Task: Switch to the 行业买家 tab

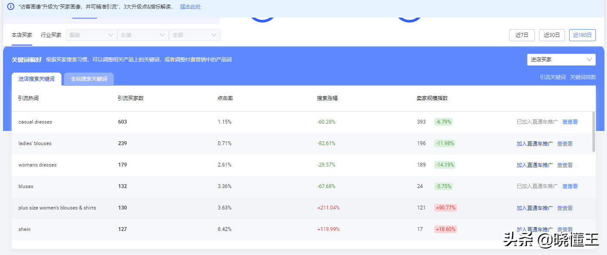Action: [51, 35]
